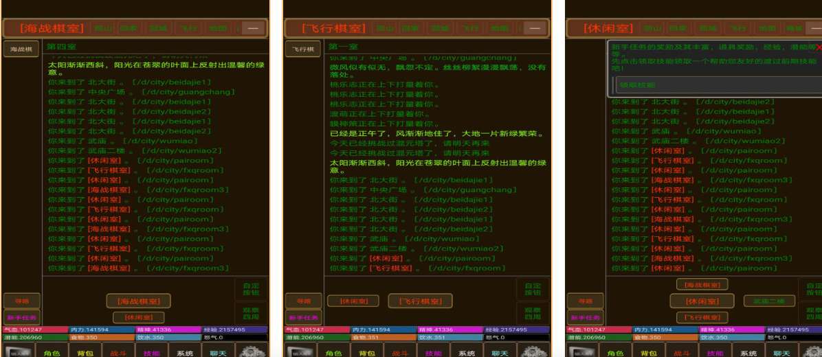Click the gear icon in the middle 飞行棋室 screen
Viewport: 822px width, 357px height.
click(x=533, y=352)
